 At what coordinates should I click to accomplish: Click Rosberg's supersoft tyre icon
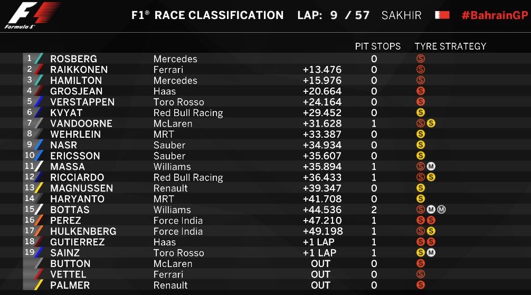pos(421,59)
